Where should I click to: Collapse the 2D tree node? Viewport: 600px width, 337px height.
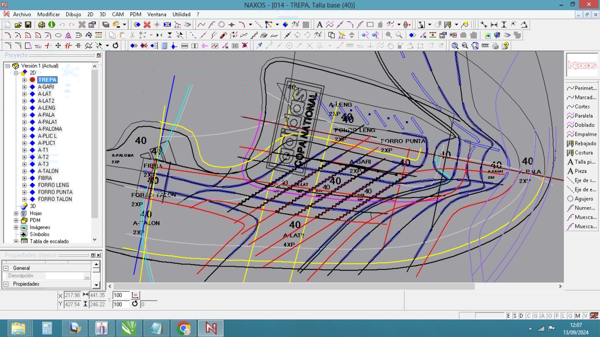click(x=16, y=73)
